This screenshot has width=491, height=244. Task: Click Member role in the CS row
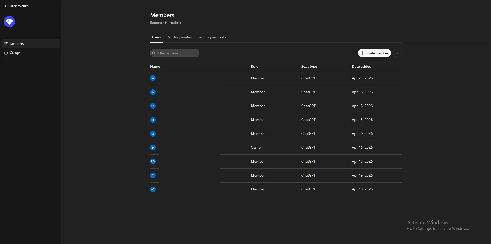(x=258, y=106)
